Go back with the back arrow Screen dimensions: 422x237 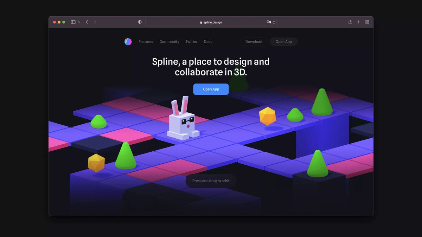[87, 22]
